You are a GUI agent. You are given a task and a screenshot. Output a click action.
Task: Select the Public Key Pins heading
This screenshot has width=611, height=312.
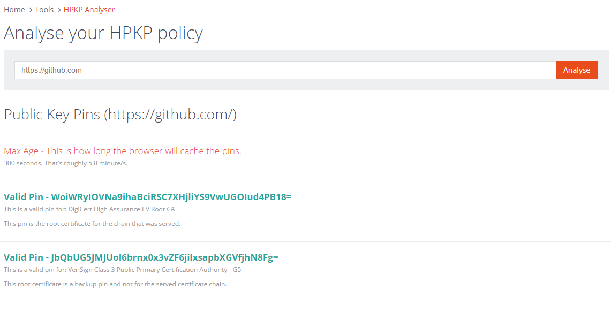click(120, 114)
